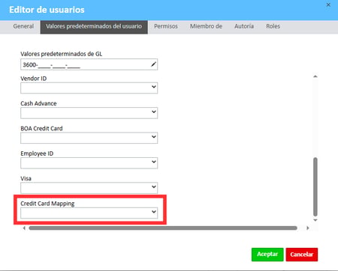Open the Miembro de tab
The width and height of the screenshot is (338, 271).
[206, 26]
